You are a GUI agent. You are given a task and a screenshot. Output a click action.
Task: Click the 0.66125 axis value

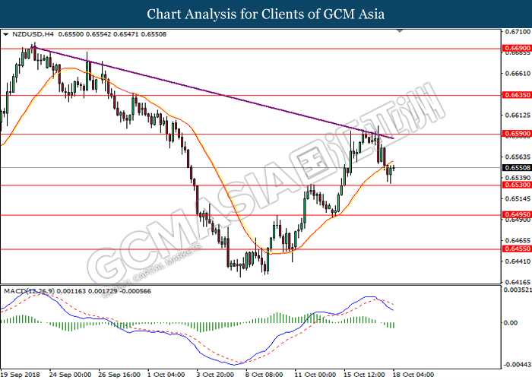[518, 116]
